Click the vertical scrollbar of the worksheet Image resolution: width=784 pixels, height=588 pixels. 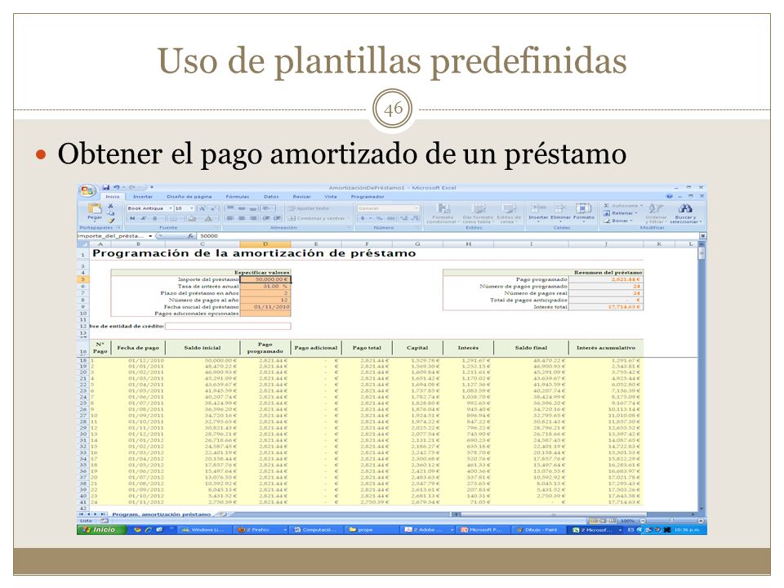tap(702, 375)
